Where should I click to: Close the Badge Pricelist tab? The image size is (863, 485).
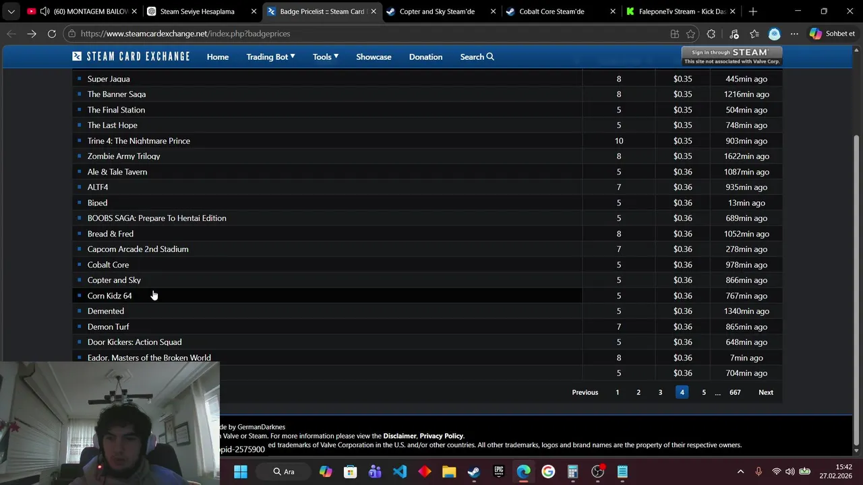(374, 11)
